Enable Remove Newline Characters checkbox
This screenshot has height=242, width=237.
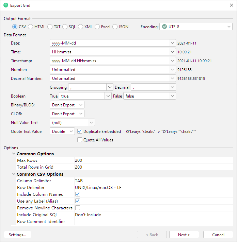78,208
